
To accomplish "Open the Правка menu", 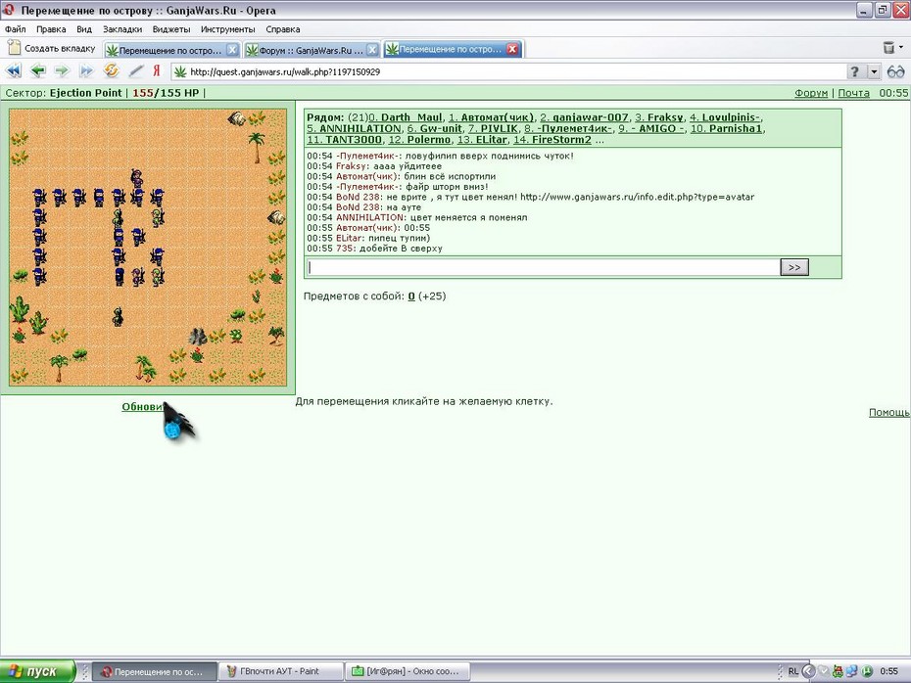I will click(51, 29).
